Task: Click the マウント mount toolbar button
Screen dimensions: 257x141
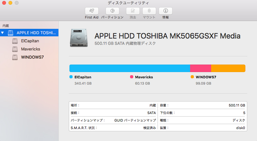Action: coord(149,11)
